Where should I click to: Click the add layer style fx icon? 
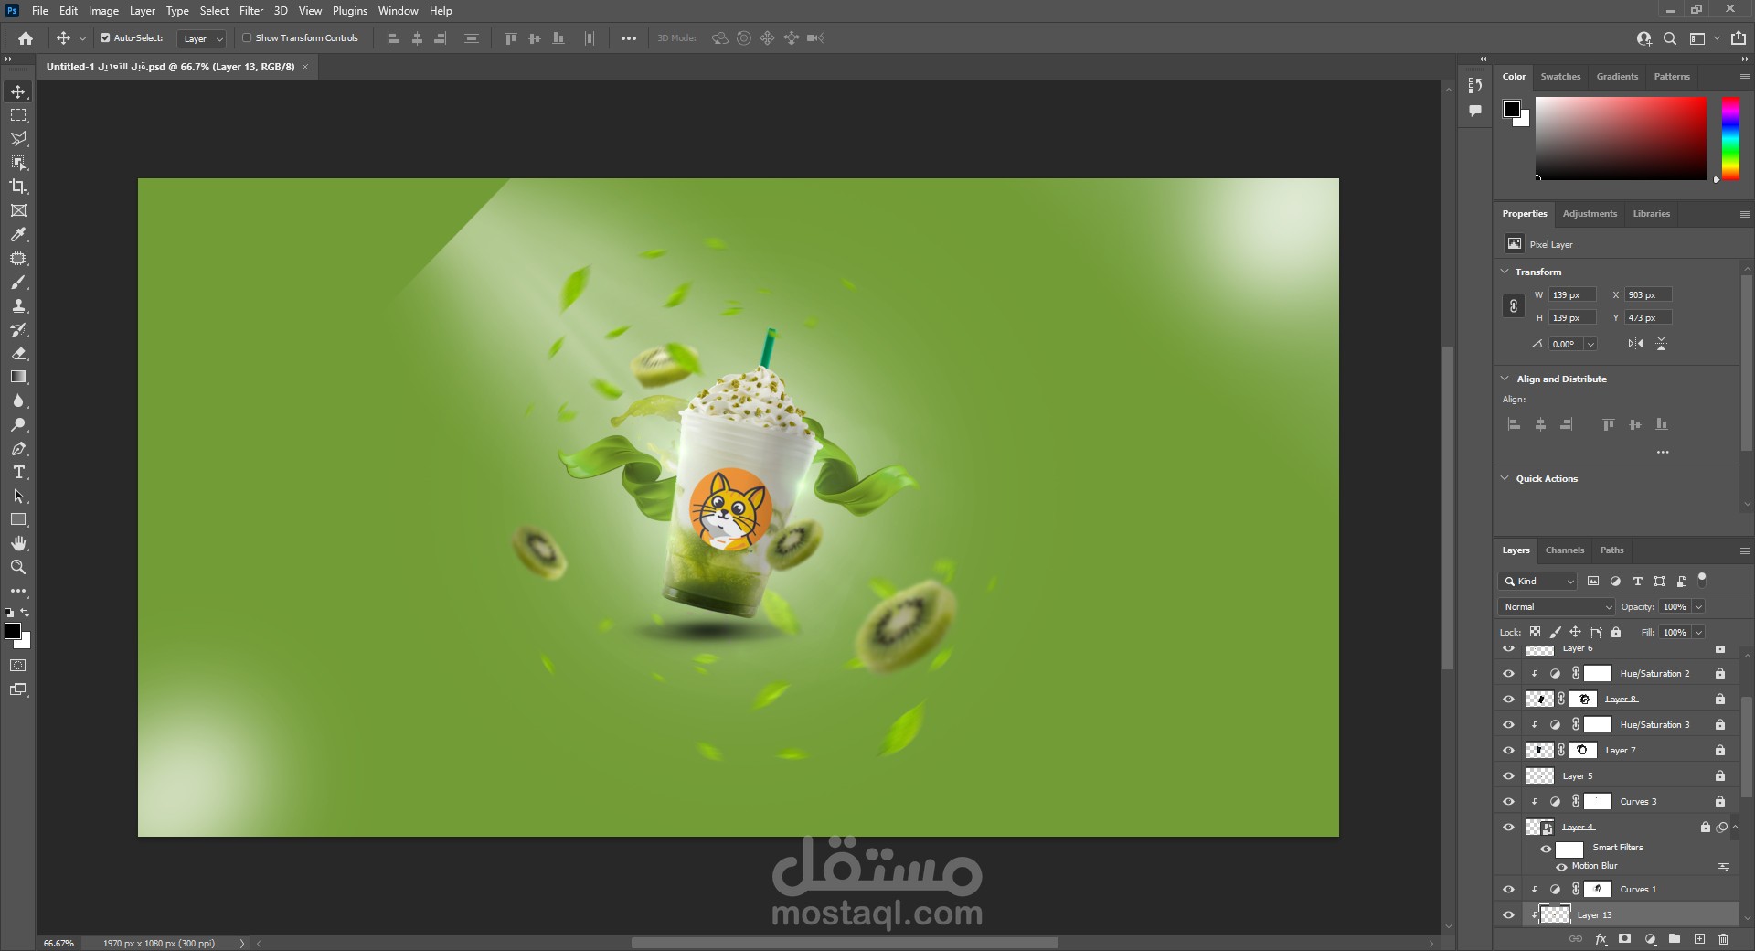[x=1601, y=939]
